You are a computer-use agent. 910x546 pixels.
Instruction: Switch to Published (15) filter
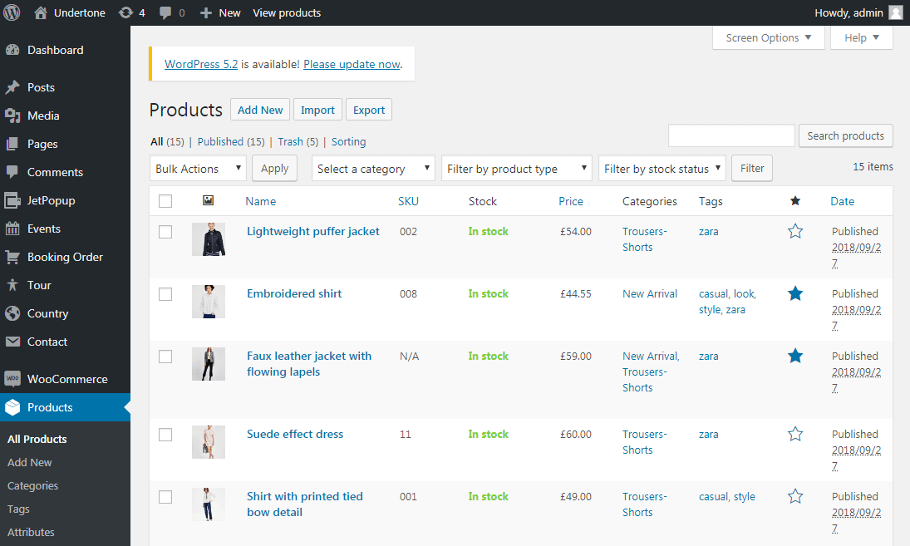tap(231, 141)
